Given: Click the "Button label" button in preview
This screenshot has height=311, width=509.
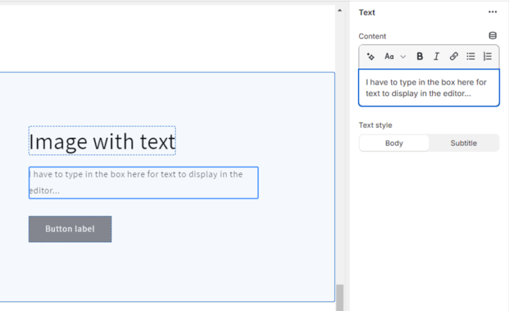Looking at the screenshot, I should click(x=70, y=229).
